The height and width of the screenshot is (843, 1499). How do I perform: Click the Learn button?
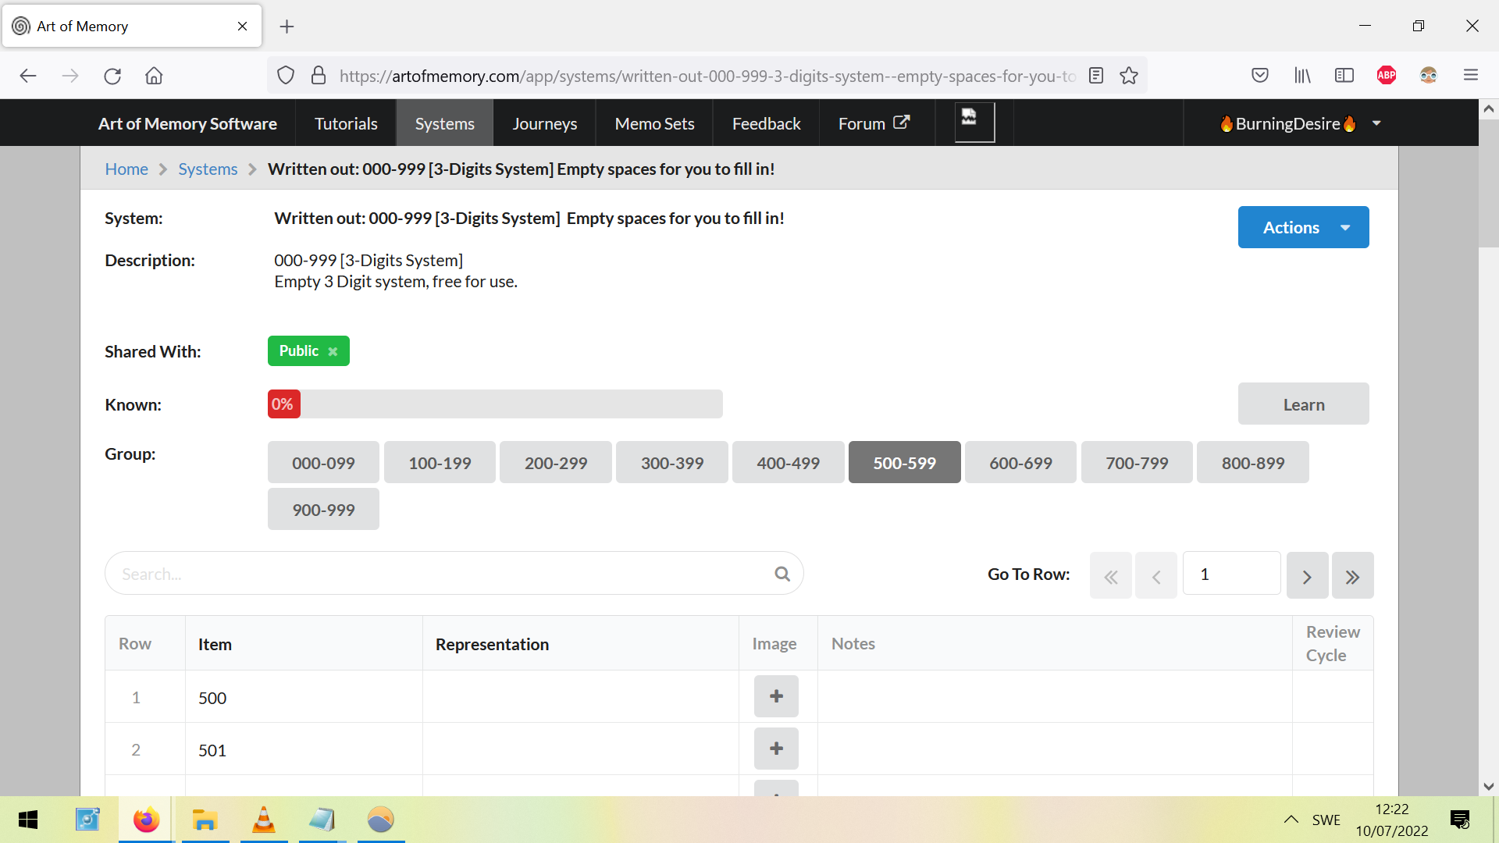[1303, 404]
